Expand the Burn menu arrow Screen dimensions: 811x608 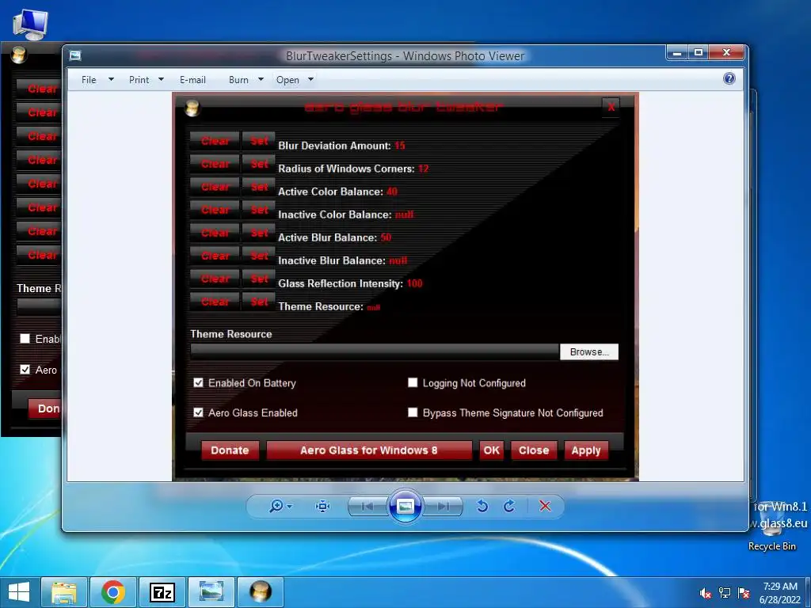[261, 80]
